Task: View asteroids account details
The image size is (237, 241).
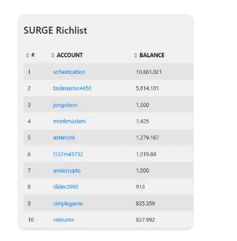Action: pyautogui.click(x=64, y=138)
